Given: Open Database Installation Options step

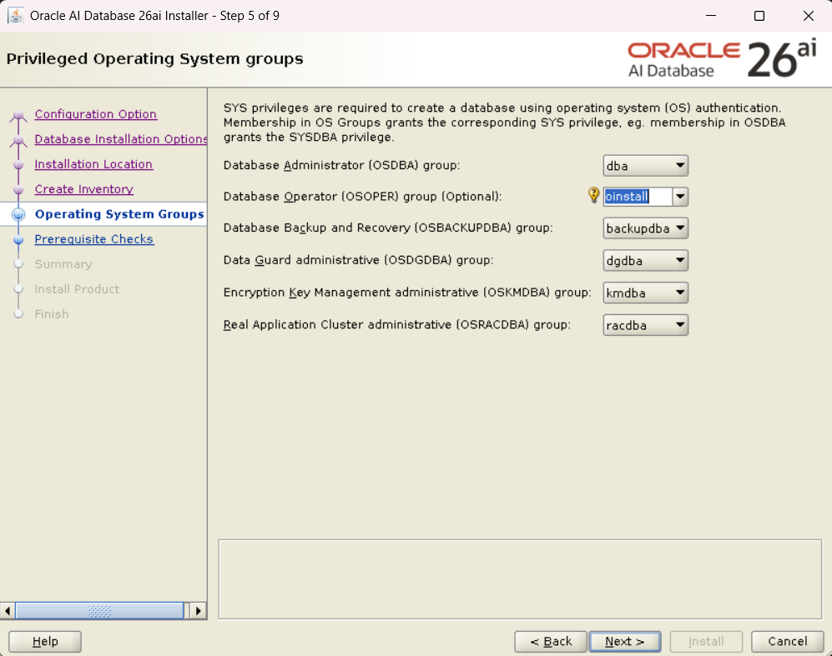Looking at the screenshot, I should pyautogui.click(x=120, y=139).
